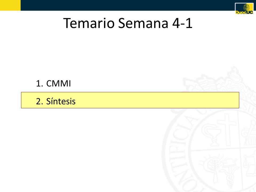This screenshot has width=256, height=192.
Task: Click the word Semana in the title
Action: click(143, 23)
